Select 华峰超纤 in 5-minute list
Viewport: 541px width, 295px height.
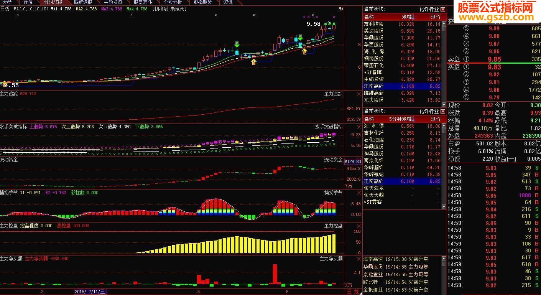tap(402, 167)
